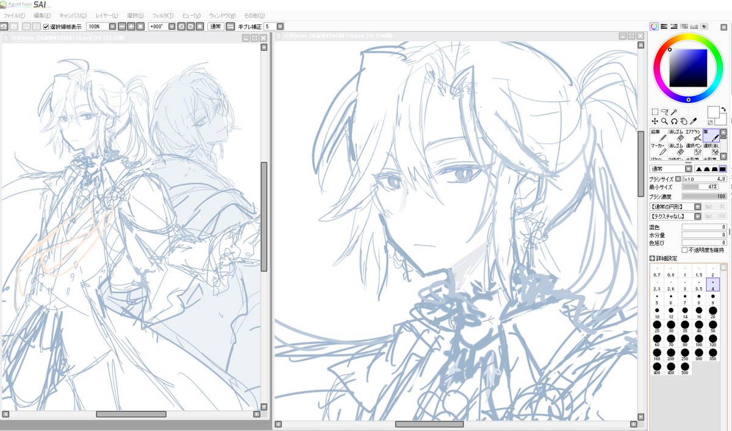Click the zoom out minus button

(x=122, y=26)
